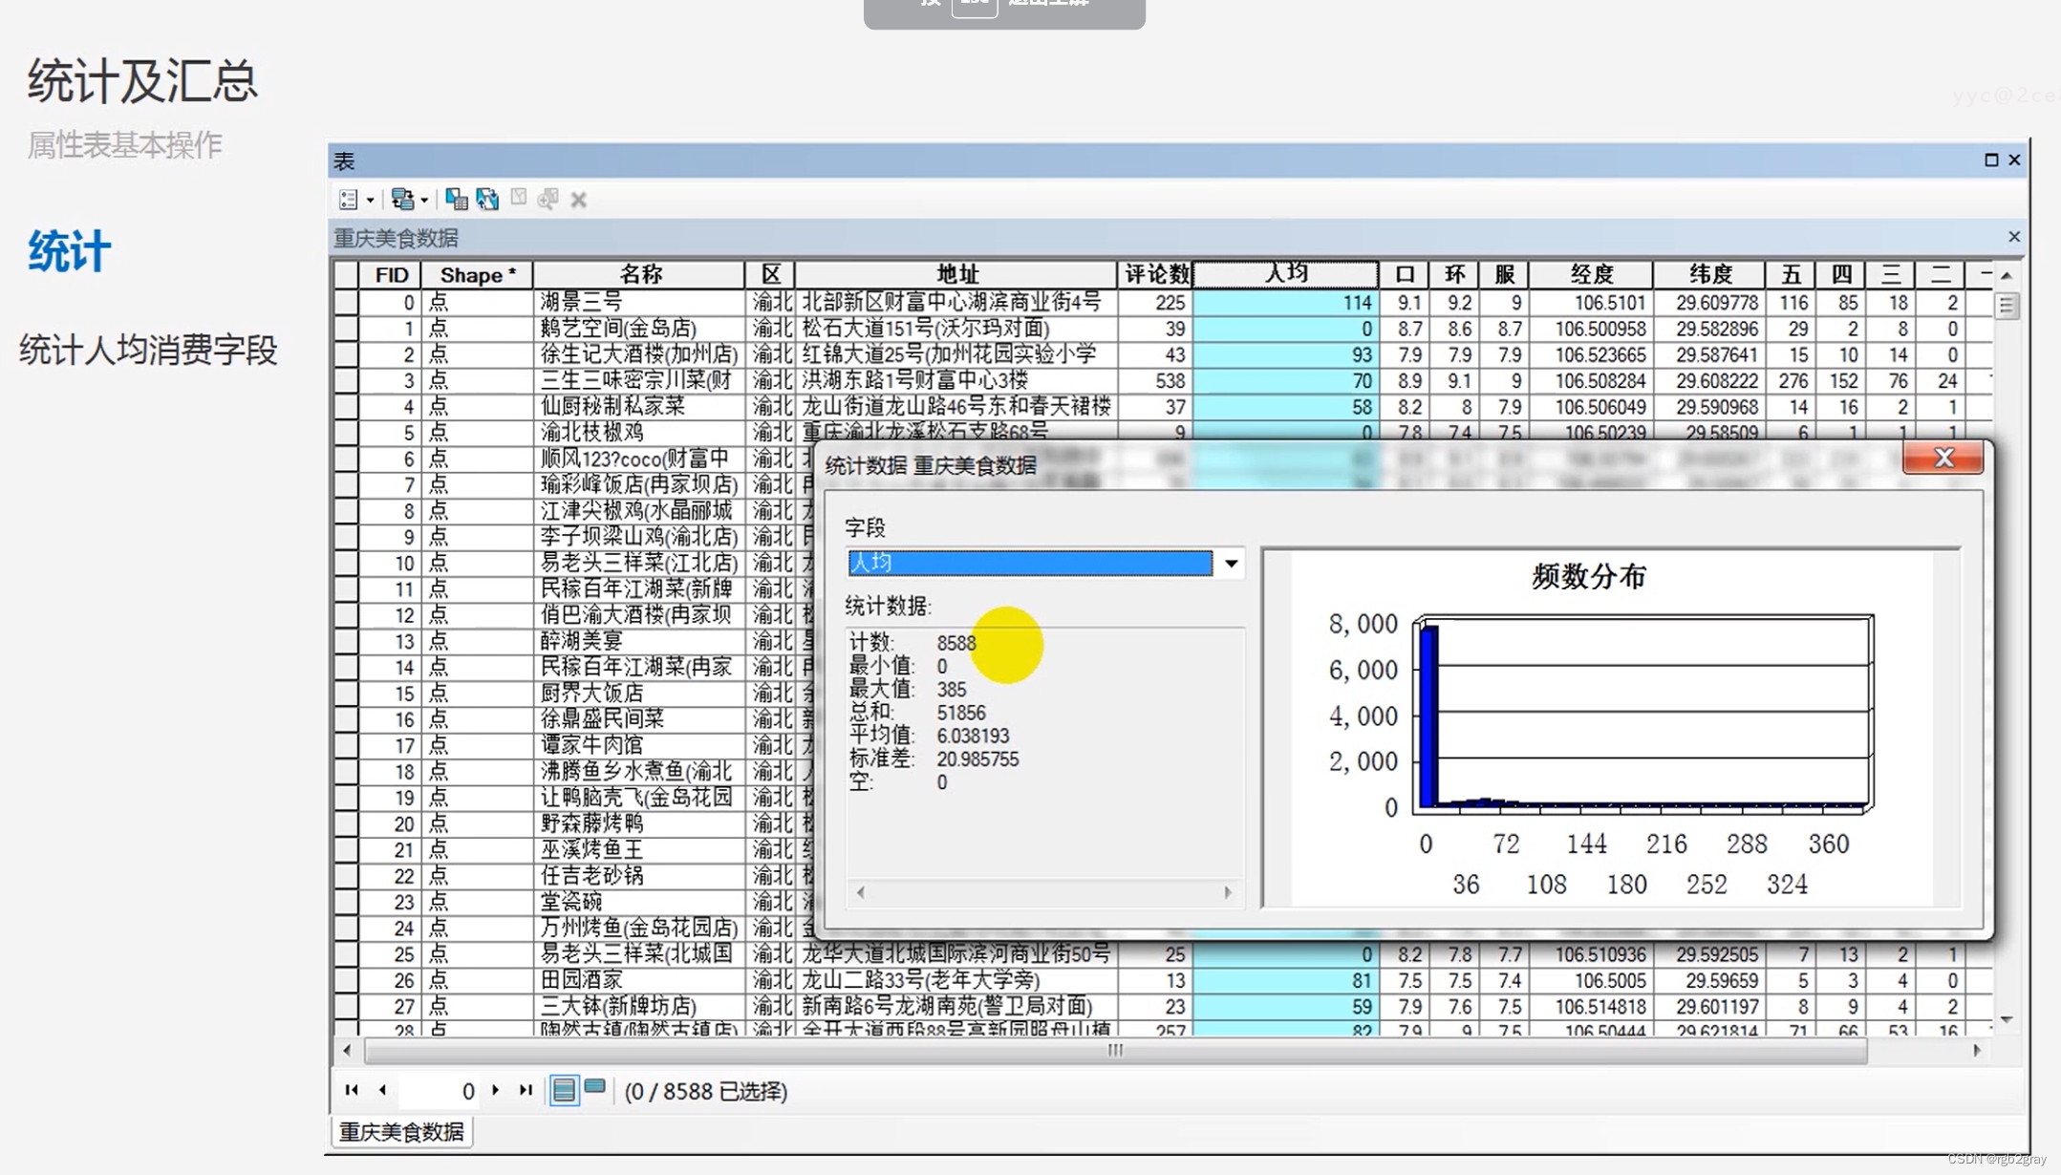The image size is (2061, 1175).
Task: Select row checkbox for FID 0
Action: pos(346,303)
